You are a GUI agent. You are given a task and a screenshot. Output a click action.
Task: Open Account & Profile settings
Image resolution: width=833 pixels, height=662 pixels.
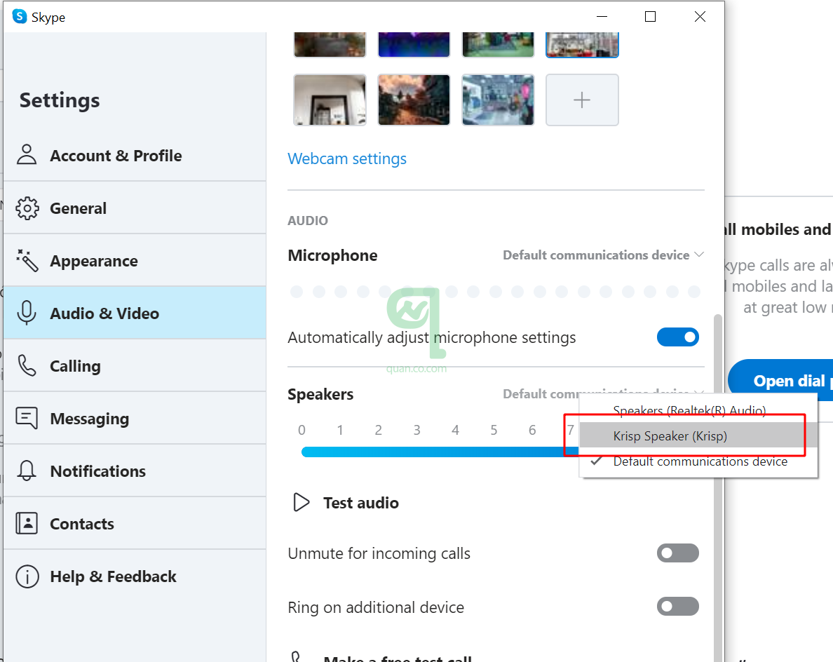click(135, 155)
